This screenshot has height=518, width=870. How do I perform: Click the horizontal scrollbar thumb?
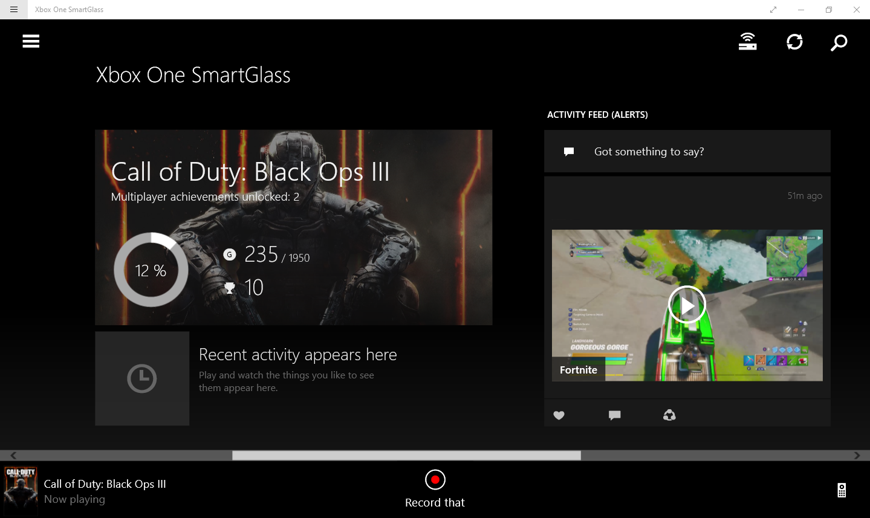pos(406,455)
